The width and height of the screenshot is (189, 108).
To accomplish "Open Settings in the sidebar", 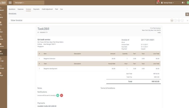I will click(x=2, y=74).
